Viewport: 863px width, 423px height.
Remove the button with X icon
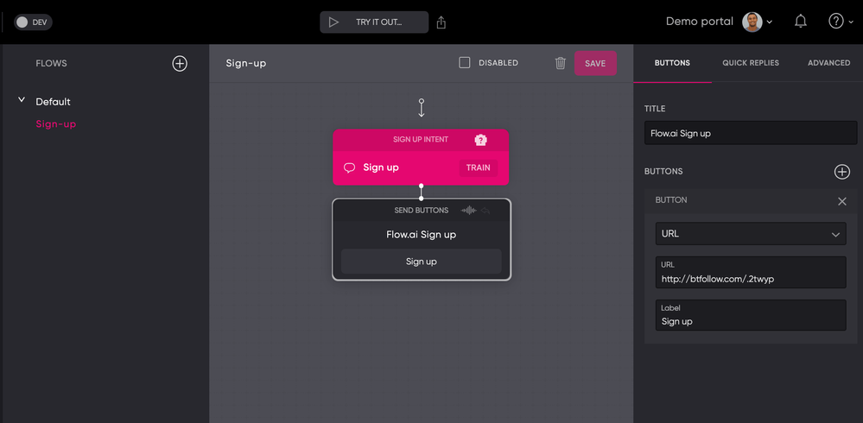pyautogui.click(x=842, y=201)
